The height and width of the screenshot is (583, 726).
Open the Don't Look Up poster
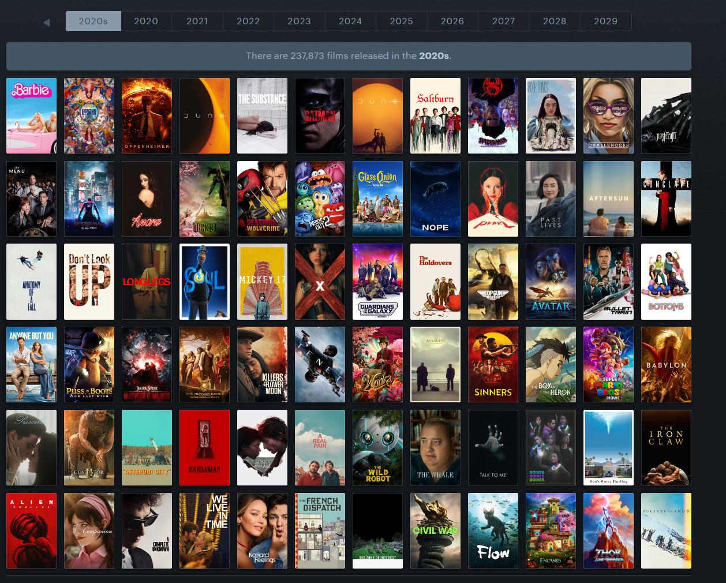pos(89,282)
